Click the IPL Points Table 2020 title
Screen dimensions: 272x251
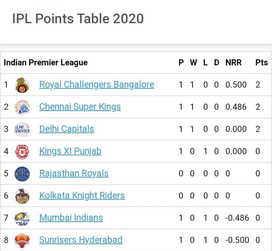[x=78, y=19]
